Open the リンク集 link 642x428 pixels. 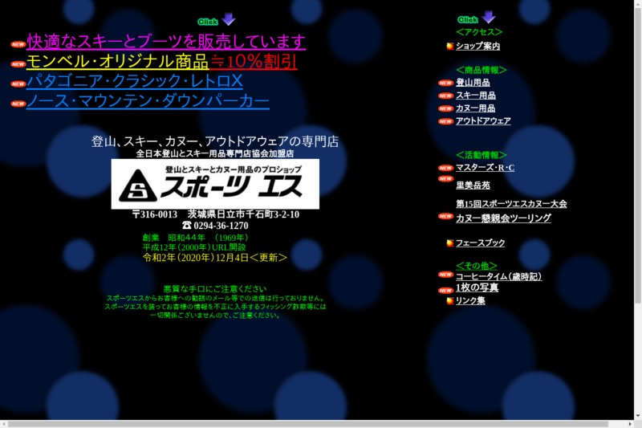coord(470,300)
